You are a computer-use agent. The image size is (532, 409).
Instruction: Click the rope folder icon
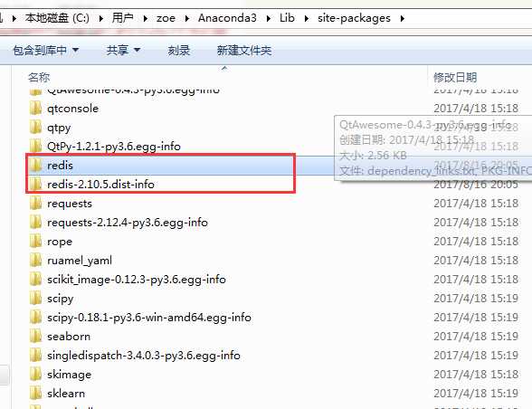coord(35,242)
